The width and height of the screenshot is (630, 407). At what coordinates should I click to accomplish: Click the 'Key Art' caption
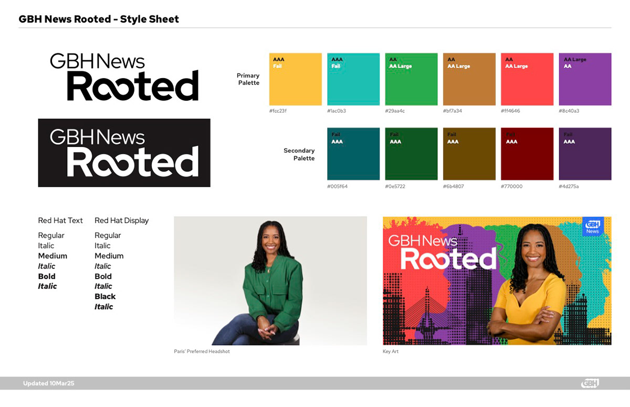(391, 351)
